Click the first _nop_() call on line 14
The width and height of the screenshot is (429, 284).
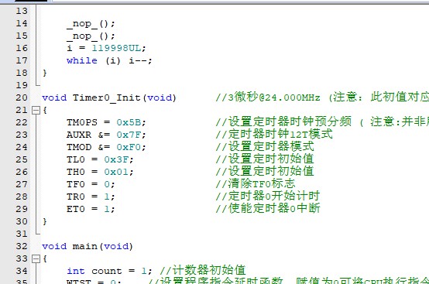click(x=91, y=24)
